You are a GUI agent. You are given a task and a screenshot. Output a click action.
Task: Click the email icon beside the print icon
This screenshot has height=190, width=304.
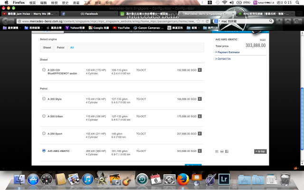click(217, 152)
